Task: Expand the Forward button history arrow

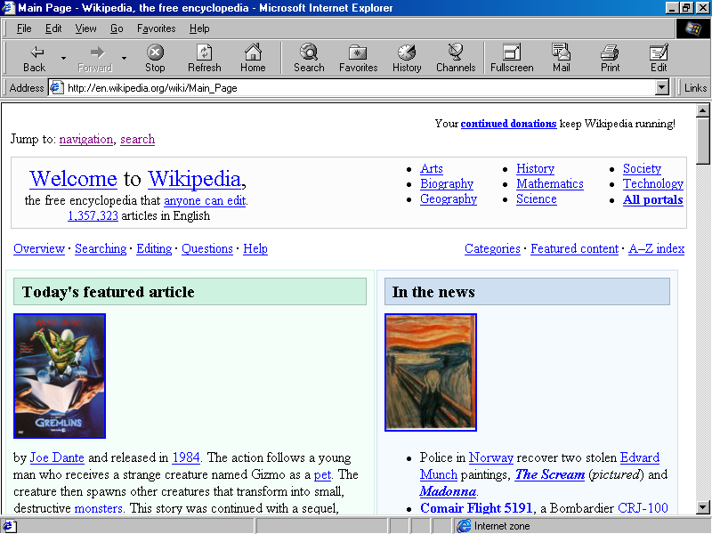Action: click(x=124, y=58)
